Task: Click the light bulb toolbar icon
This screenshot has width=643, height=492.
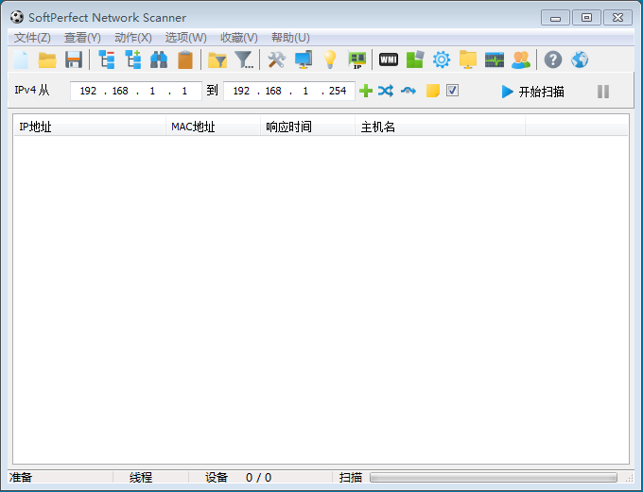Action: point(329,60)
